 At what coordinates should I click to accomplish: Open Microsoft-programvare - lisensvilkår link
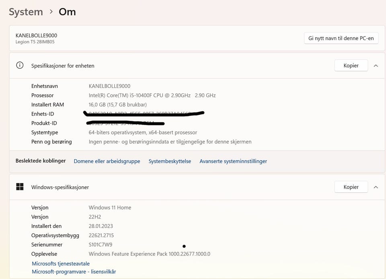[74, 272]
